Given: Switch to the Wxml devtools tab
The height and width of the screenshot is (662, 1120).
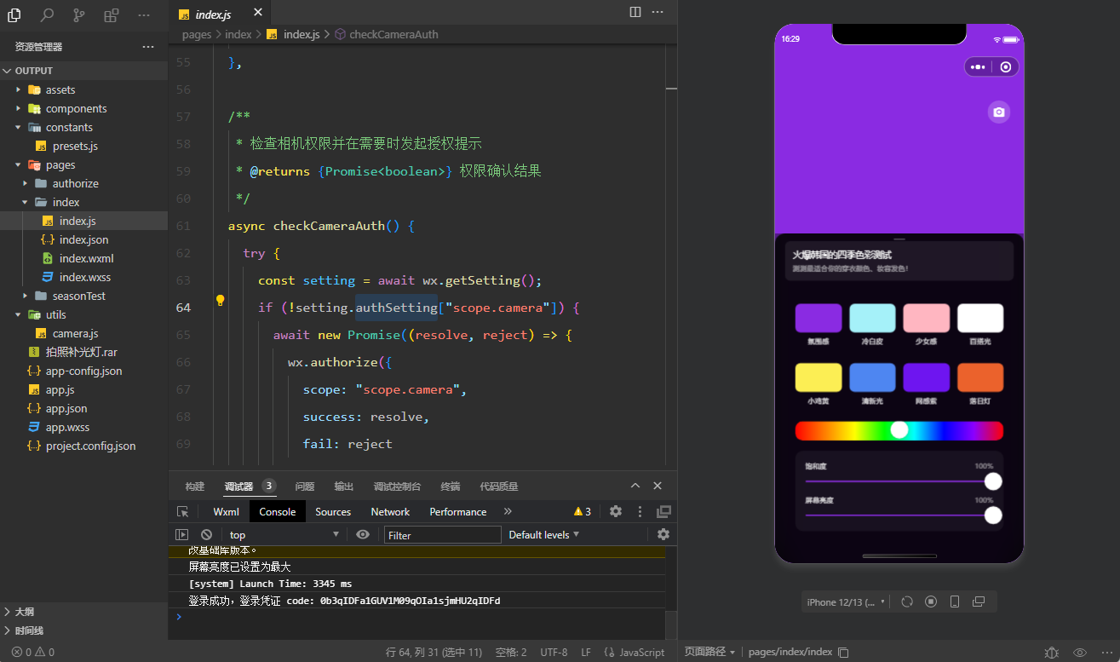Looking at the screenshot, I should pyautogui.click(x=226, y=511).
